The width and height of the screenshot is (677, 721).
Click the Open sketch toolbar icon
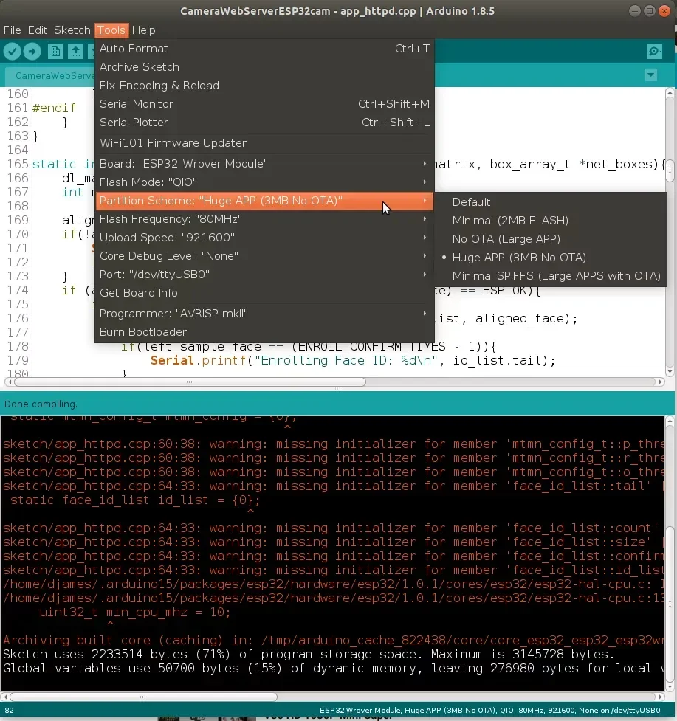tap(75, 51)
